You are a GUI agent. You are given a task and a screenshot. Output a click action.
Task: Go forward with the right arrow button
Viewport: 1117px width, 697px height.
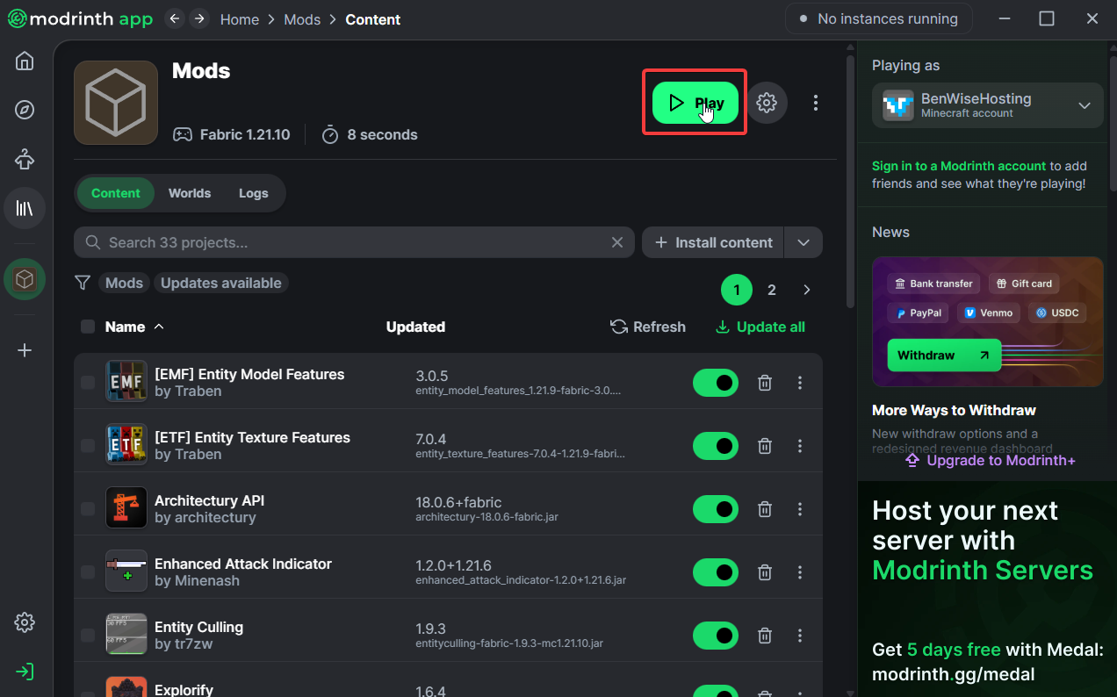[x=199, y=18]
